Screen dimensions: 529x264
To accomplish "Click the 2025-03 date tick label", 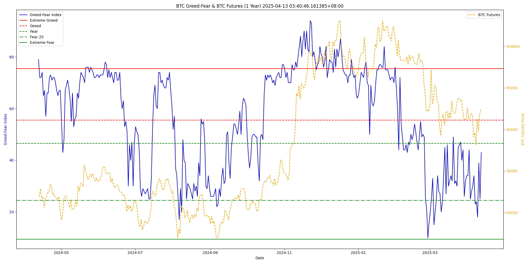I will [x=430, y=253].
